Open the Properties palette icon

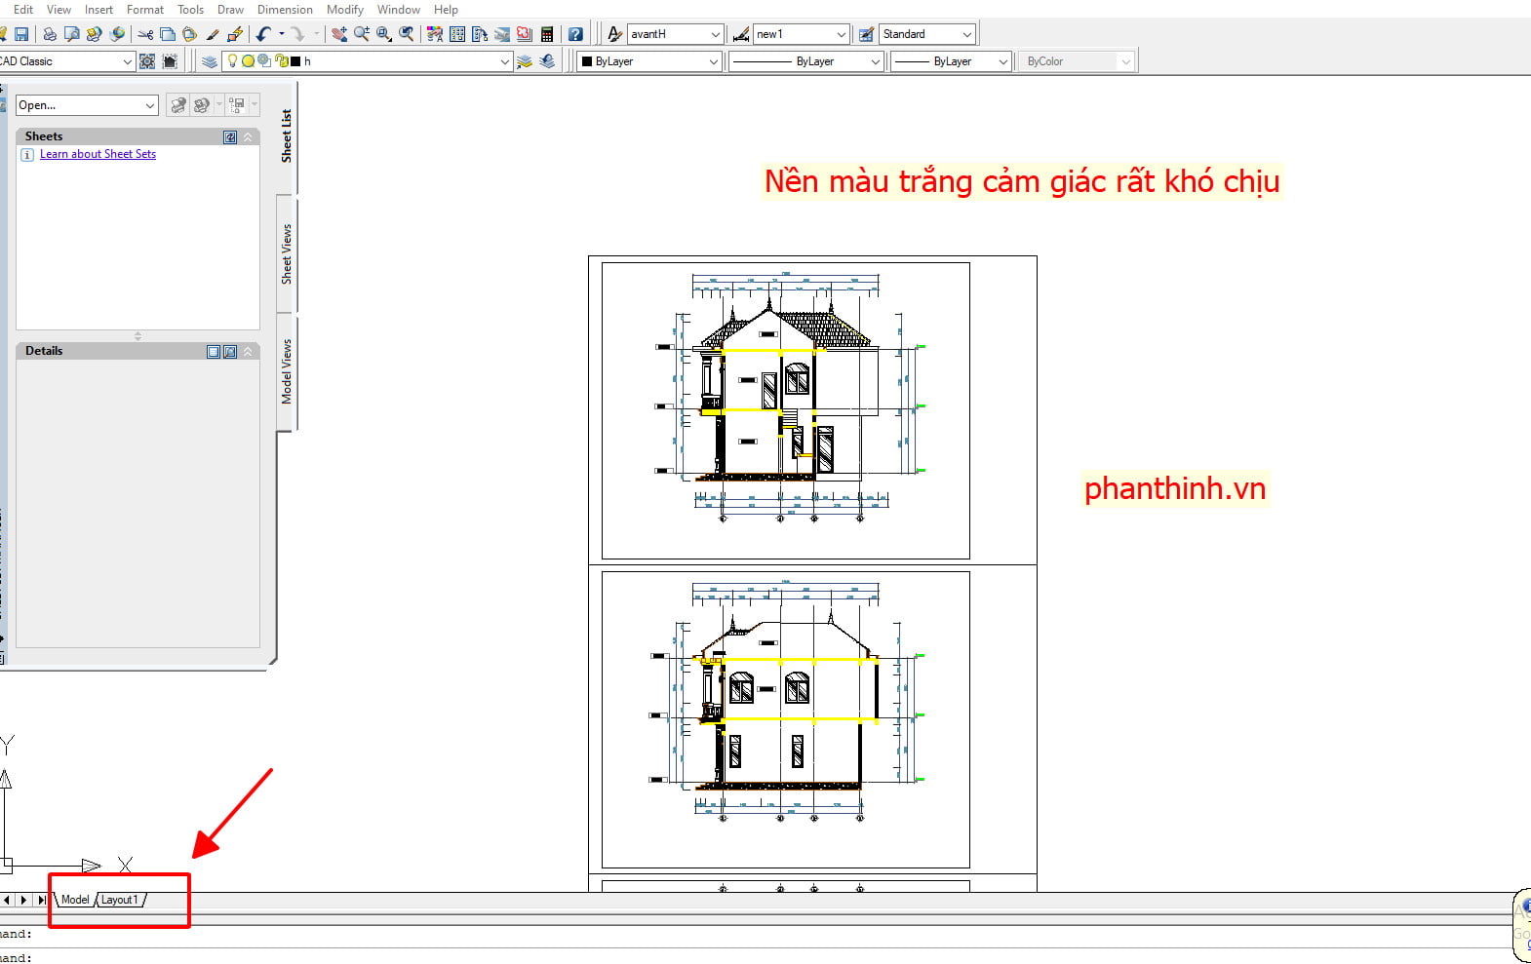(x=435, y=34)
